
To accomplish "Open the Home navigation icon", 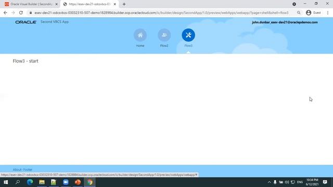I will [x=140, y=35].
